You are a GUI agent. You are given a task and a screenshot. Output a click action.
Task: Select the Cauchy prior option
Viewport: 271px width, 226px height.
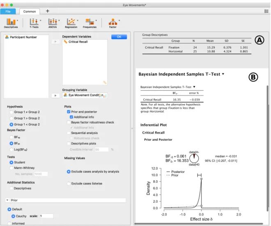(13, 216)
